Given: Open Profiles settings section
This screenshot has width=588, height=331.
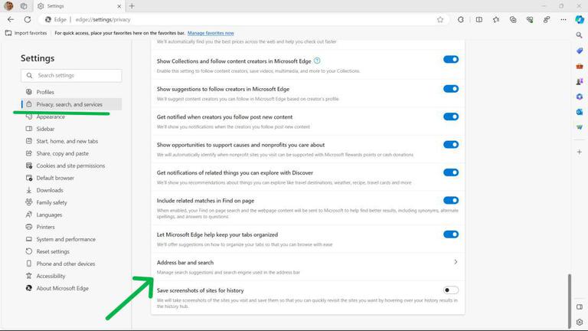Looking at the screenshot, I should [x=71, y=92].
